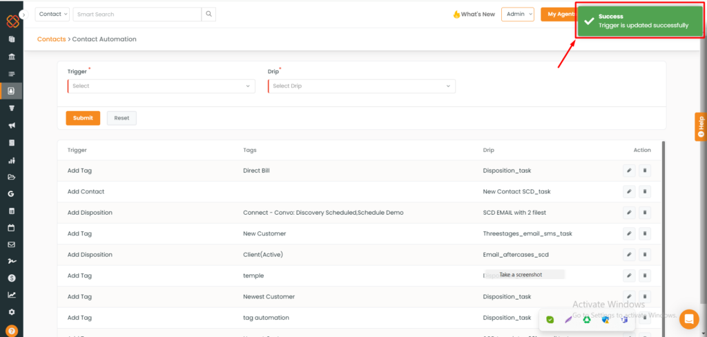Image resolution: width=707 pixels, height=337 pixels.
Task: Select the highlighted Contacts icon in the sidebar
Action: point(12,90)
